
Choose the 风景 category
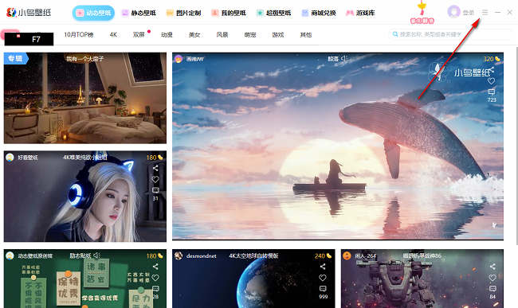tap(222, 35)
